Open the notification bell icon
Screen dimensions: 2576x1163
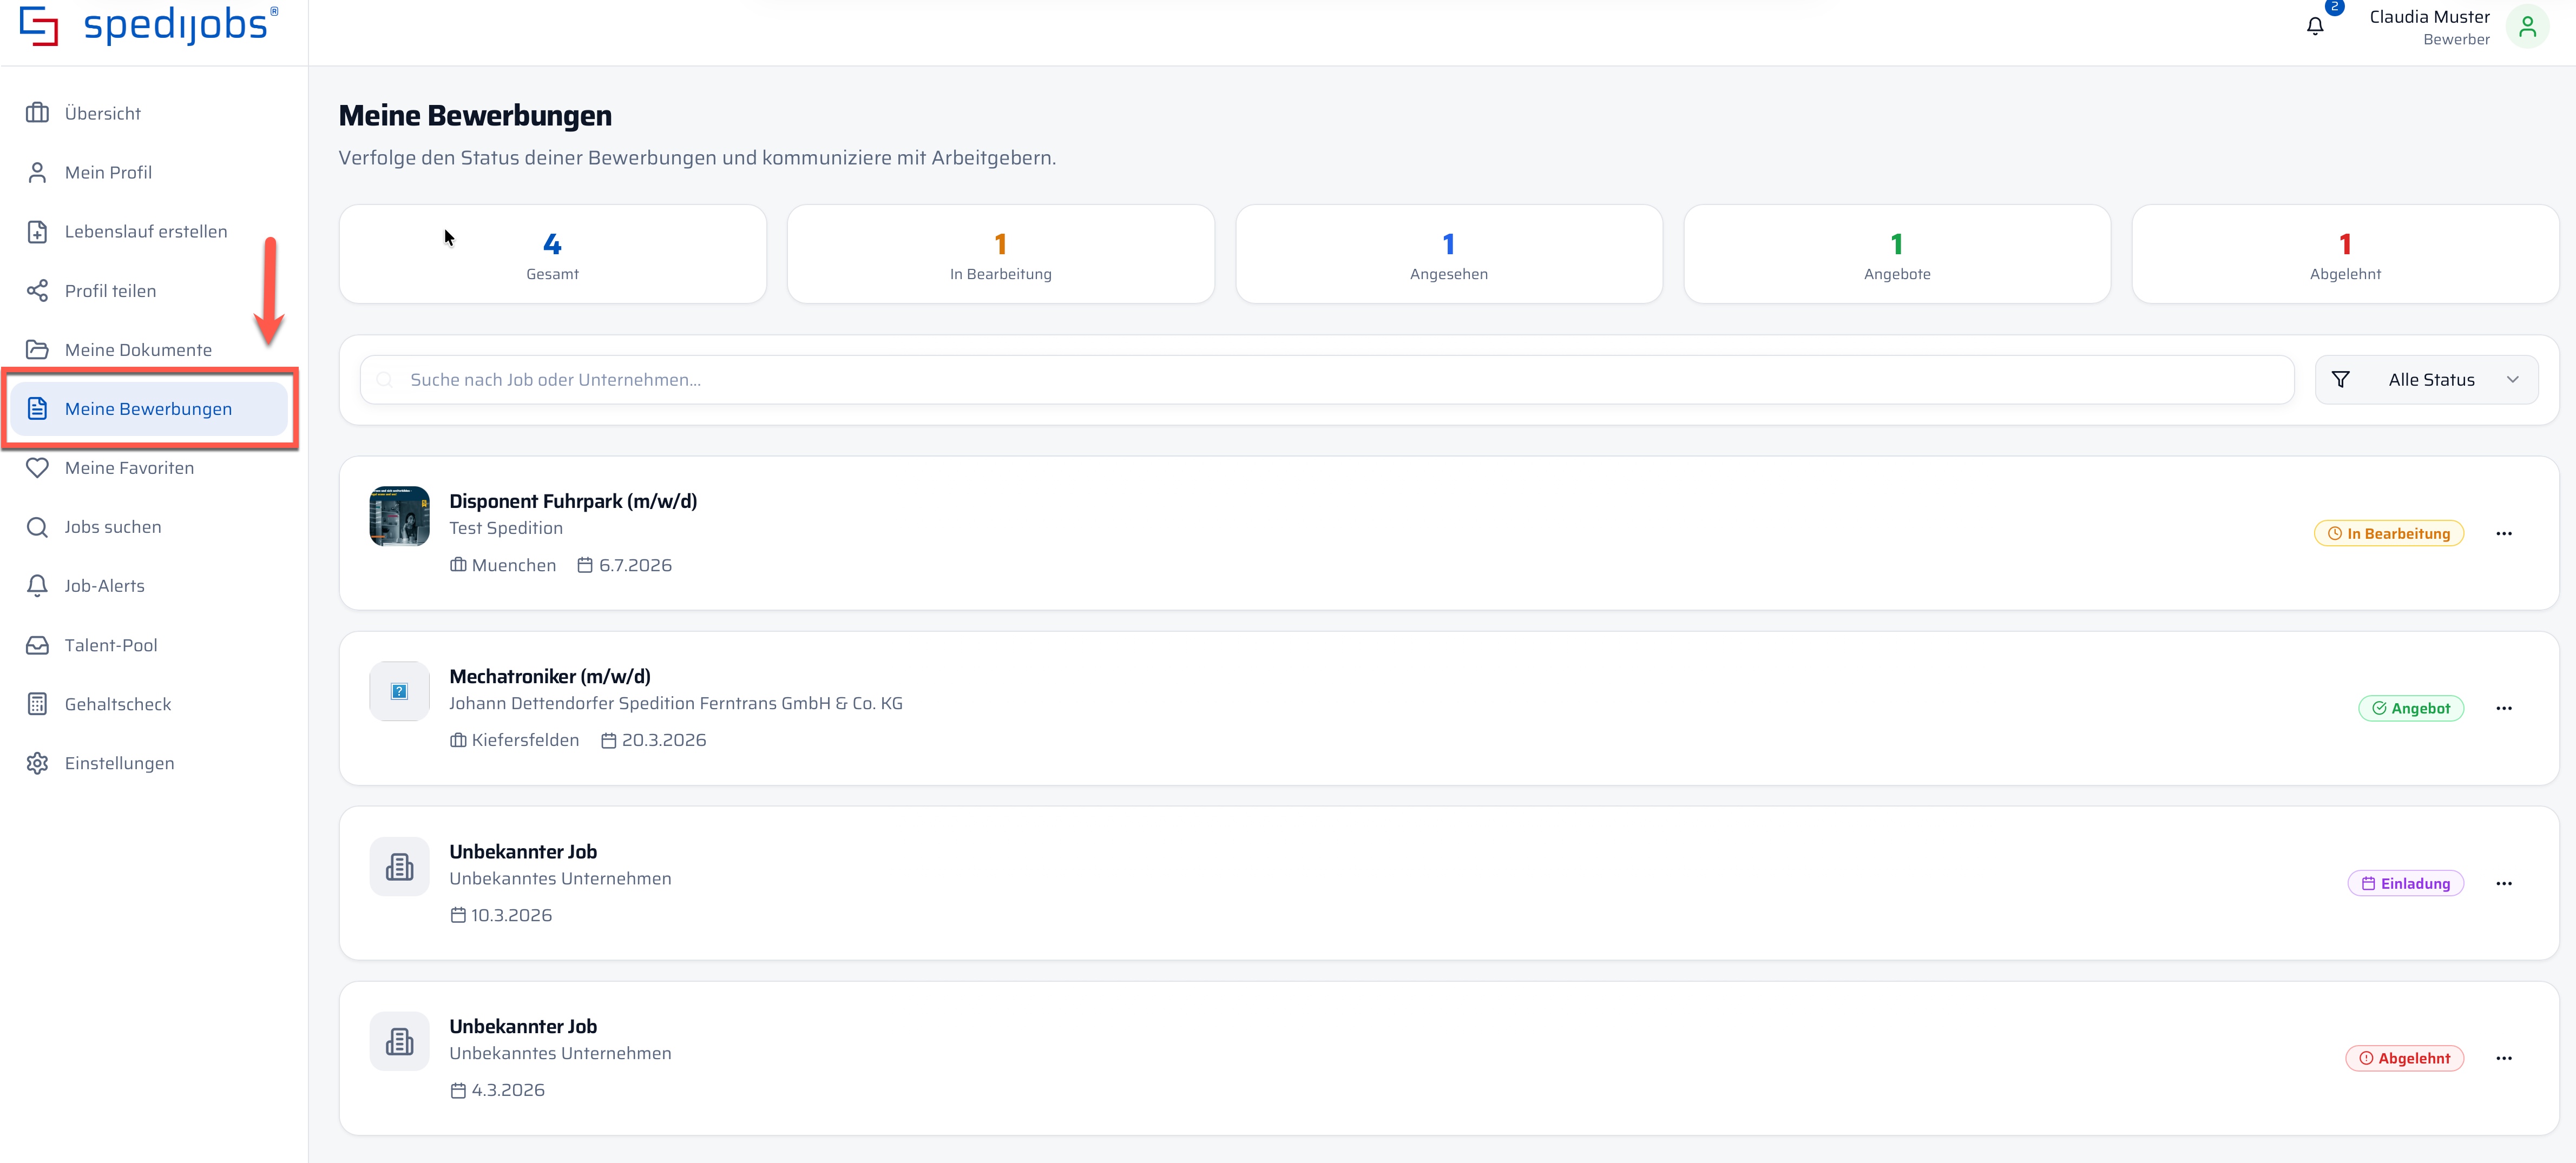(2315, 27)
